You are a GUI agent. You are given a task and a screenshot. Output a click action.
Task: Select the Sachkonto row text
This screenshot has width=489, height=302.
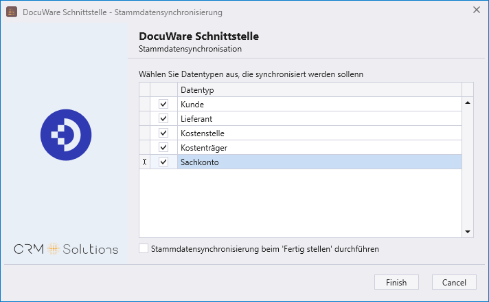200,162
